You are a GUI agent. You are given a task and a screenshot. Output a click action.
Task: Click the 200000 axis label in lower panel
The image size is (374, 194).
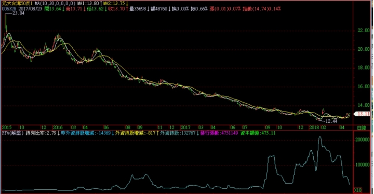(363, 140)
